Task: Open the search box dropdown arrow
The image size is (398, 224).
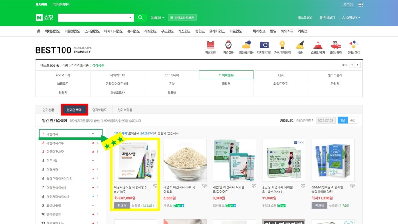Action: point(130,17)
